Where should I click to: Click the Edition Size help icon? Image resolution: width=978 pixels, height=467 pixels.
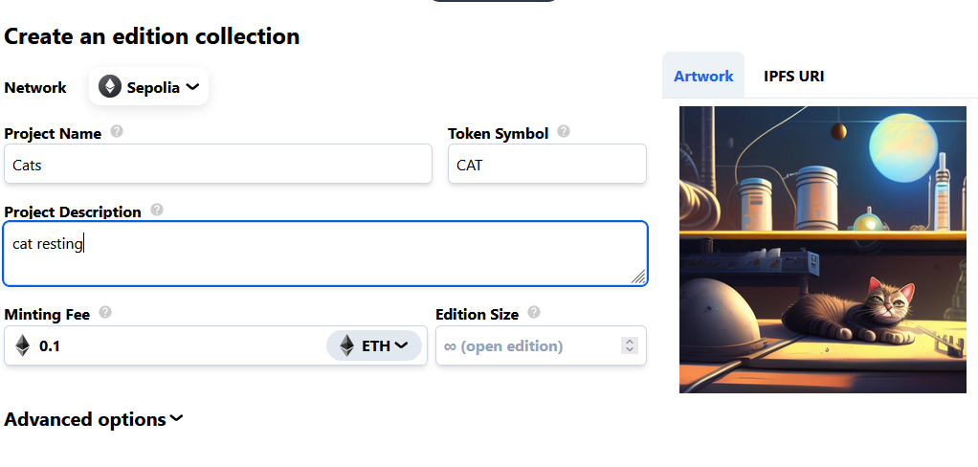click(534, 312)
